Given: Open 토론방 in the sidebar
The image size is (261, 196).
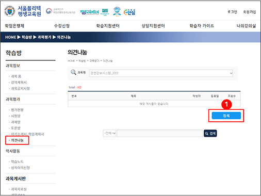Looking at the screenshot, I should [15, 128].
